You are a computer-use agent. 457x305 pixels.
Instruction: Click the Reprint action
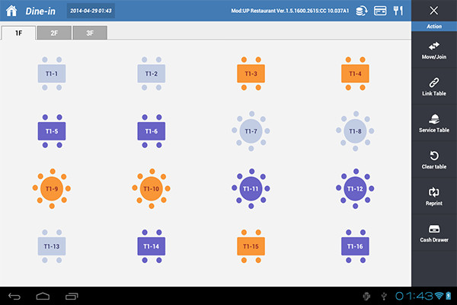tap(434, 197)
